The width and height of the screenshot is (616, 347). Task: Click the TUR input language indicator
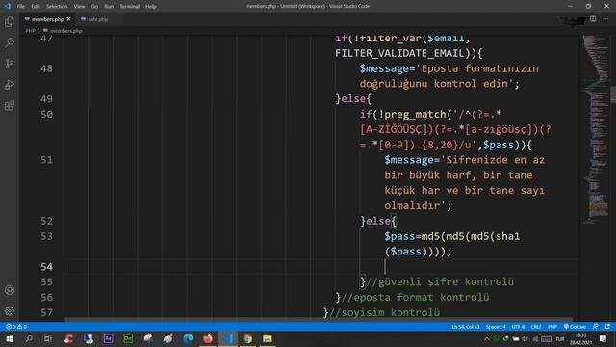tap(560, 338)
